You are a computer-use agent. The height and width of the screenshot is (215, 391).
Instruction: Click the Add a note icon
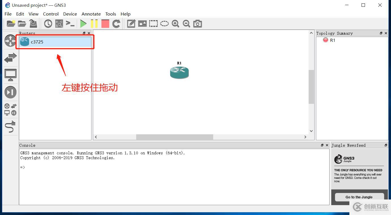(x=131, y=24)
